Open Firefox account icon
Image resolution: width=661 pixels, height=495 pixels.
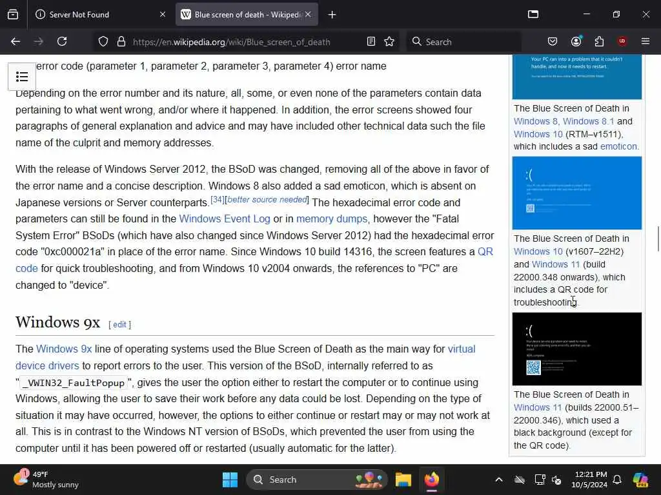click(x=576, y=41)
